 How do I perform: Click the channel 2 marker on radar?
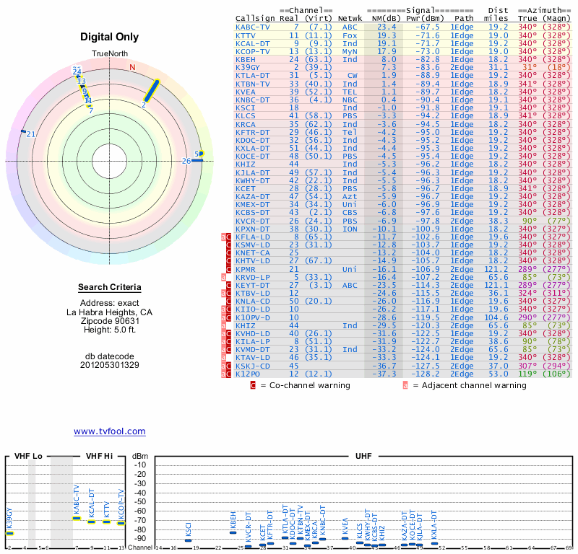tap(152, 90)
